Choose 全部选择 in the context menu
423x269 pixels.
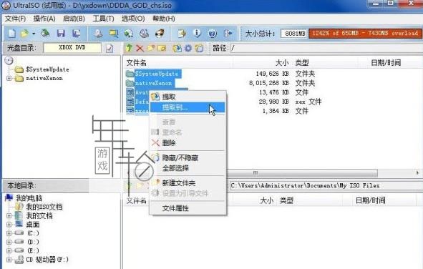tap(188, 168)
